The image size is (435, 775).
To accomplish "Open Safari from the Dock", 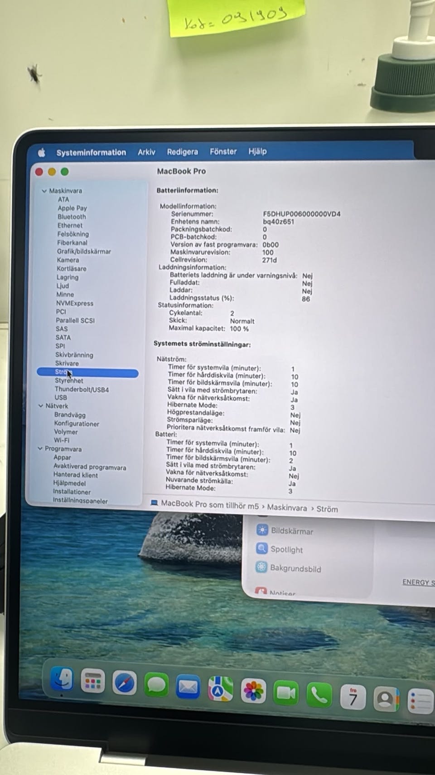I will [x=124, y=683].
